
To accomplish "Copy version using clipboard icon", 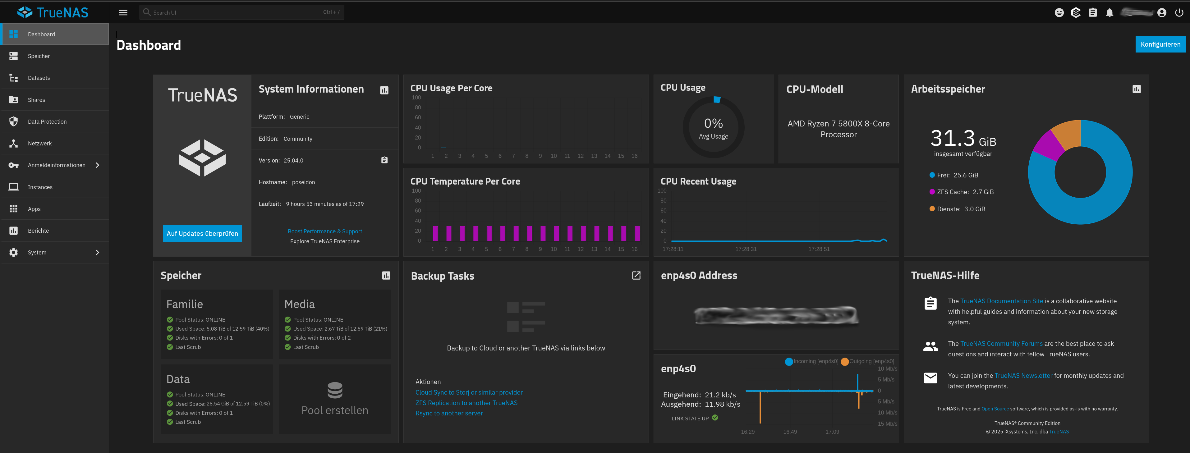I will [x=384, y=160].
